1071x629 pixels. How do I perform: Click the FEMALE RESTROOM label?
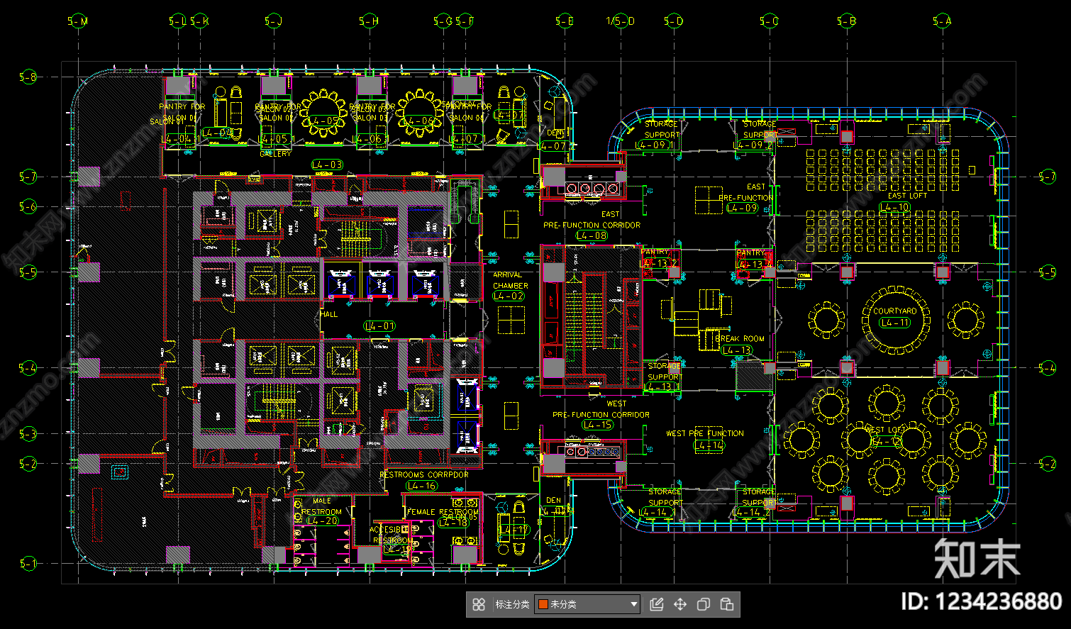pyautogui.click(x=443, y=512)
